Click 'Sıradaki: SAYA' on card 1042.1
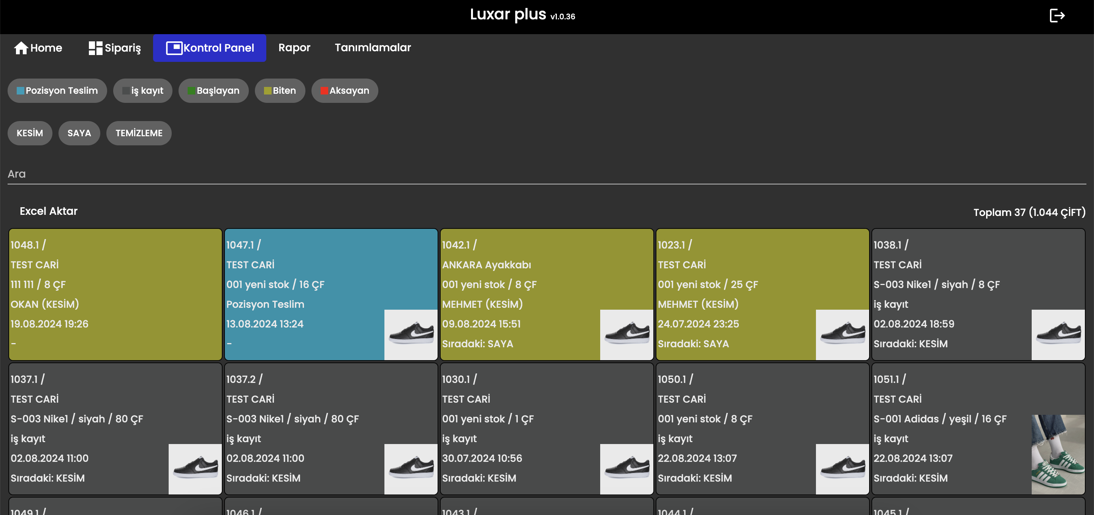The height and width of the screenshot is (515, 1094). 478,344
